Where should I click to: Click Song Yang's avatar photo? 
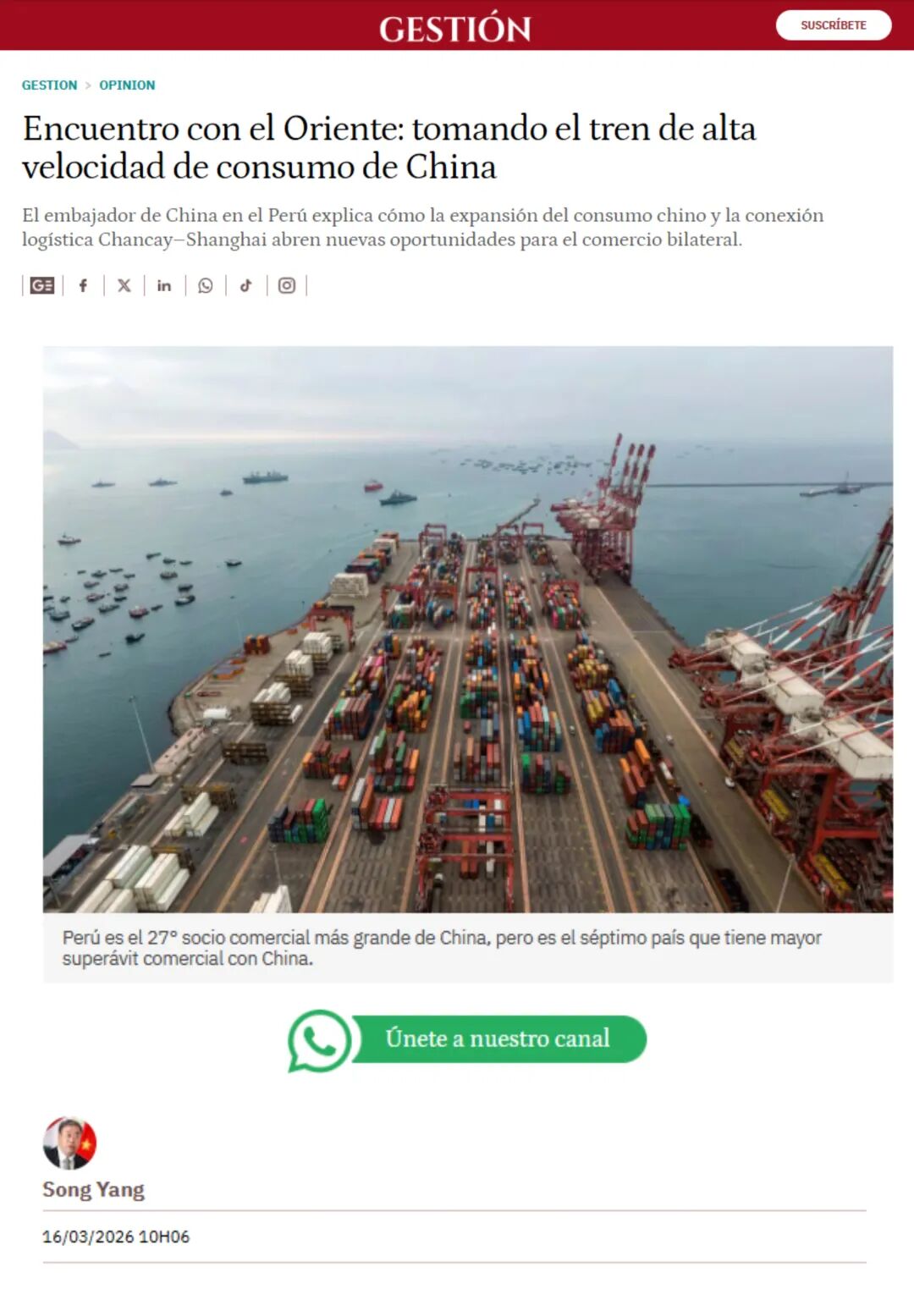tap(69, 1143)
